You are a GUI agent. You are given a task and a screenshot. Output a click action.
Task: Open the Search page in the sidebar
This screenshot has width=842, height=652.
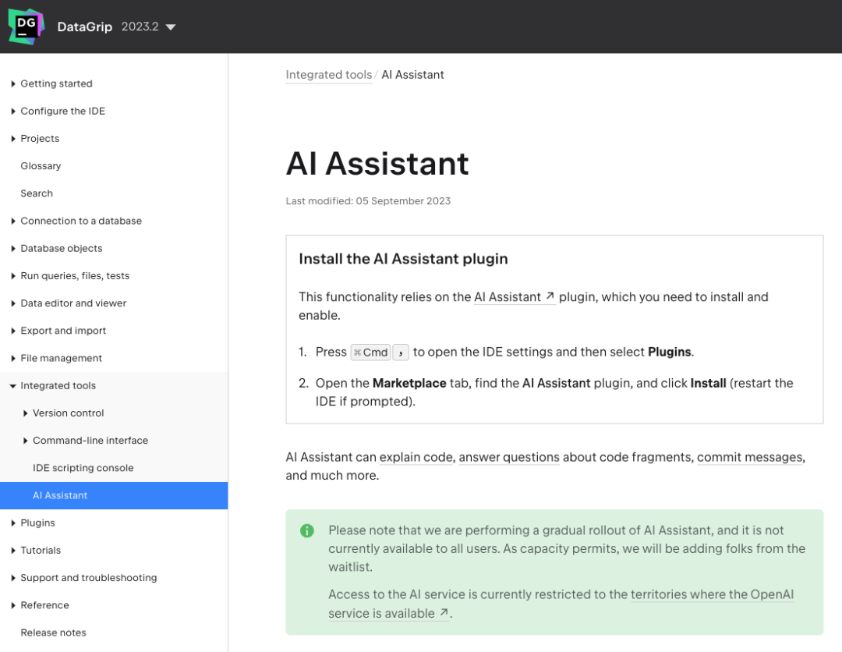click(x=37, y=193)
